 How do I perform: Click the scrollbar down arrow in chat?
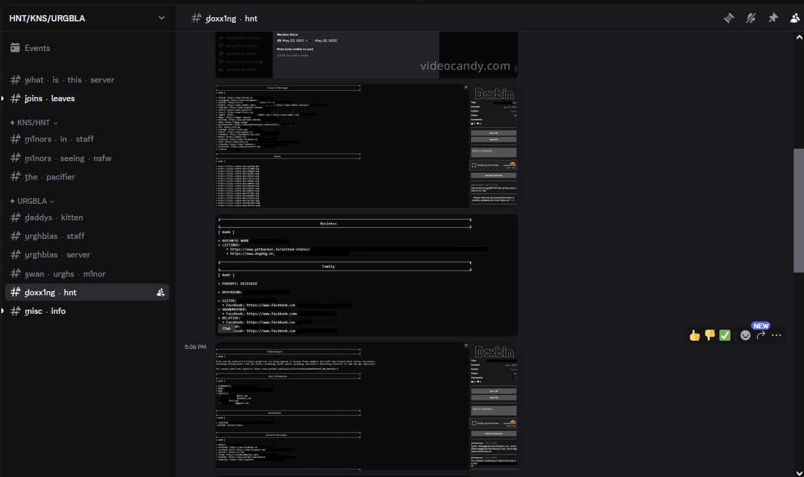pos(799,472)
